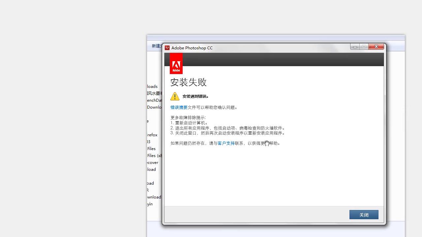
Task: Click the red Adobe logo badge
Action: tap(176, 64)
